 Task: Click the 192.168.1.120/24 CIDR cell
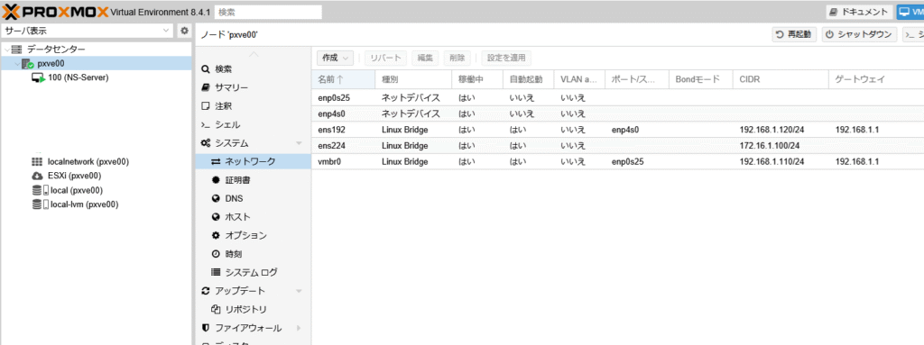[x=772, y=130]
